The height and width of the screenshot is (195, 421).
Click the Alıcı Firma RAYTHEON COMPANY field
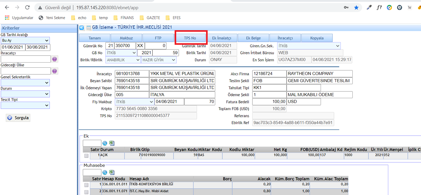pyautogui.click(x=319, y=74)
